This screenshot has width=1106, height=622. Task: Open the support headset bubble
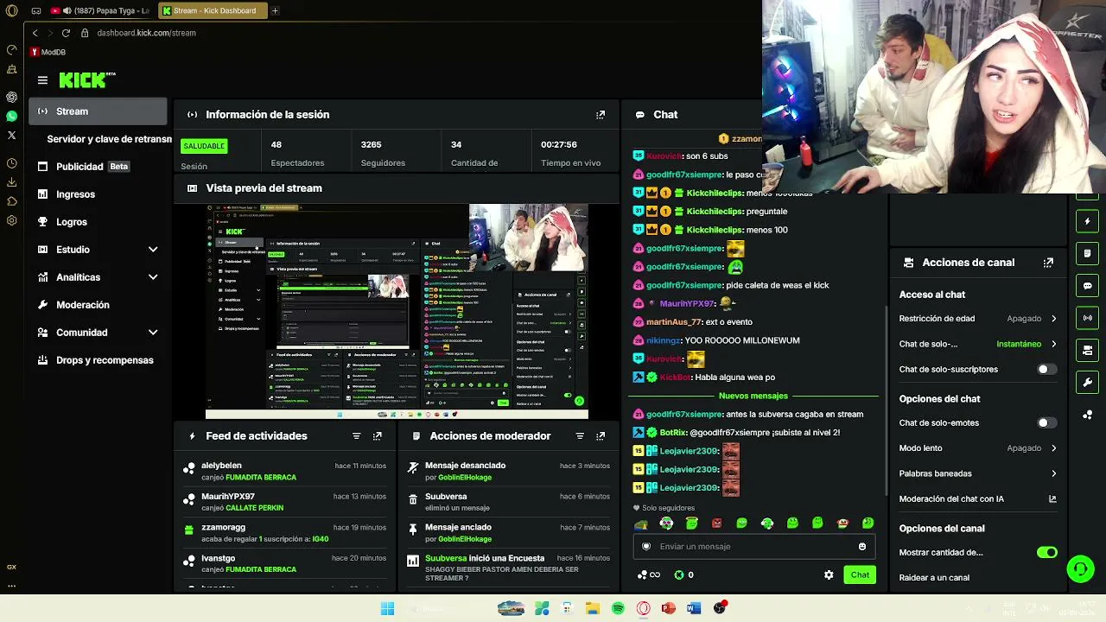click(x=1081, y=568)
